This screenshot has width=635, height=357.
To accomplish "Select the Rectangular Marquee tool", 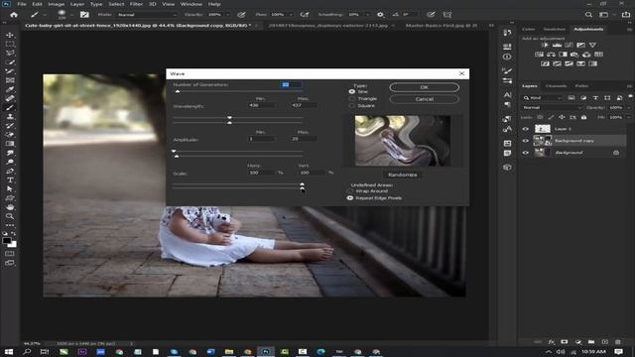I will point(10,44).
